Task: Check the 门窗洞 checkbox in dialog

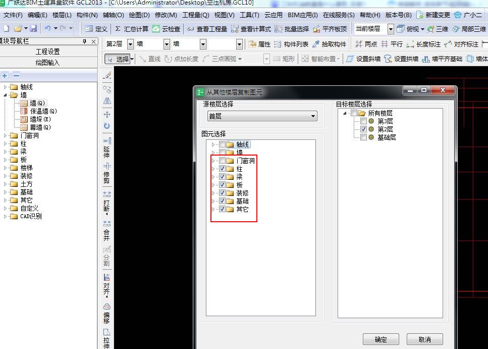Action: coord(222,161)
